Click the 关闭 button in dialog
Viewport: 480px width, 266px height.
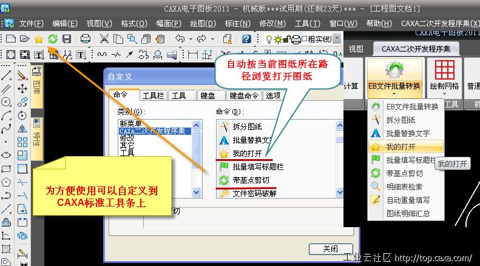(331, 248)
